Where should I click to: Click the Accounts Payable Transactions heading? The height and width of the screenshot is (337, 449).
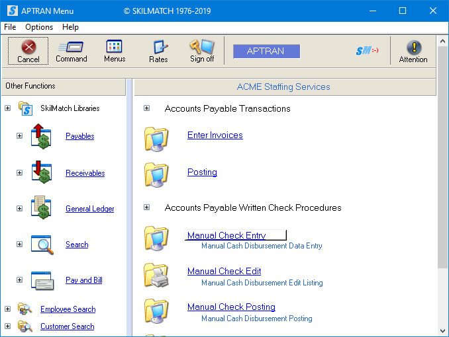tap(227, 108)
